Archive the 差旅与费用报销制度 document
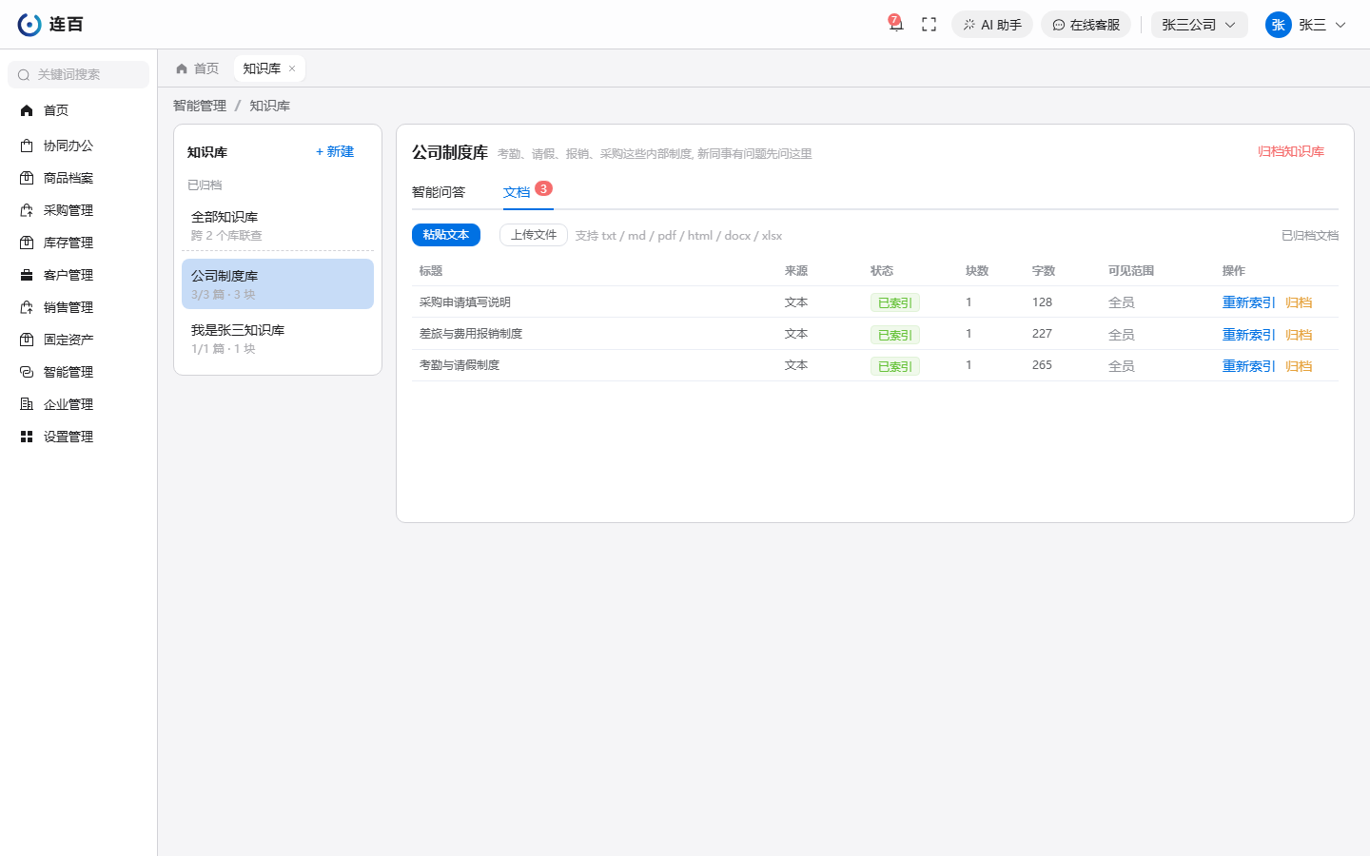 (1299, 335)
